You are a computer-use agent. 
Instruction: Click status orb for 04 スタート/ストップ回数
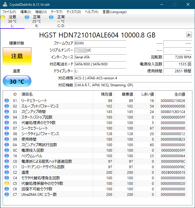tap(7, 117)
